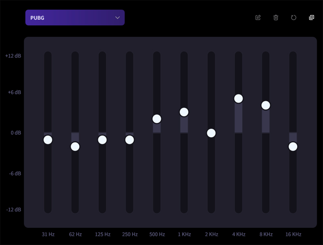Delete the preset using the trash icon
This screenshot has height=245, width=323.
click(x=276, y=17)
